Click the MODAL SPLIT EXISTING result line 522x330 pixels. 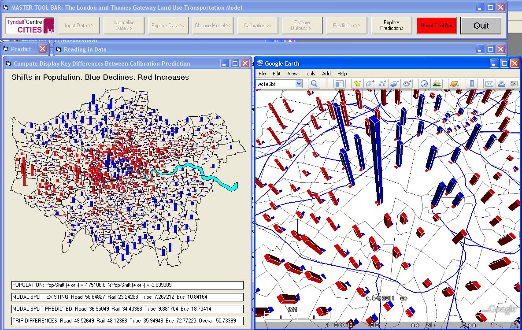(x=127, y=297)
